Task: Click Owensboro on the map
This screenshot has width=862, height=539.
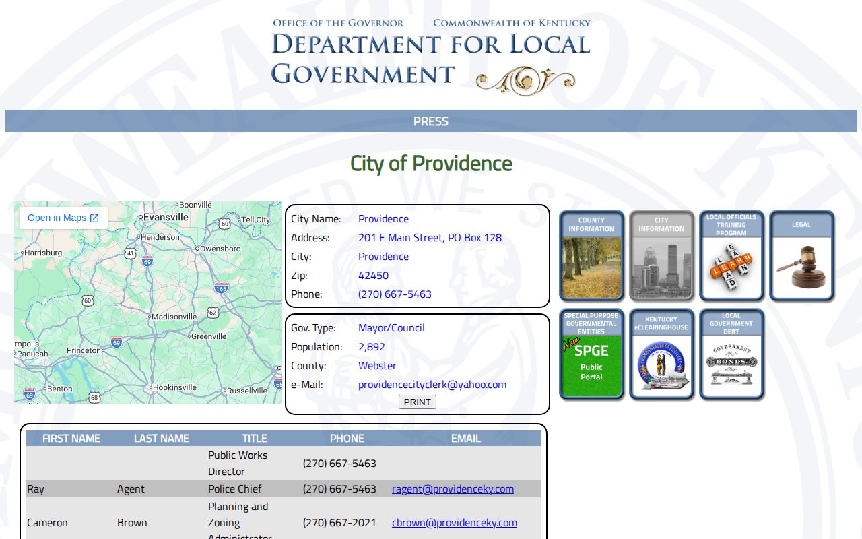Action: pyautogui.click(x=220, y=248)
